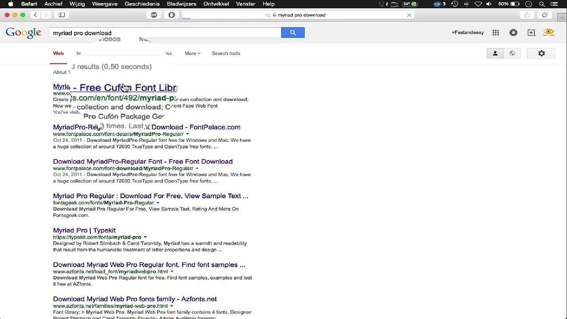Open the Geschiedenis menu
The image size is (567, 319).
(142, 4)
